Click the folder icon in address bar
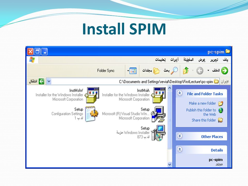 click(216, 81)
